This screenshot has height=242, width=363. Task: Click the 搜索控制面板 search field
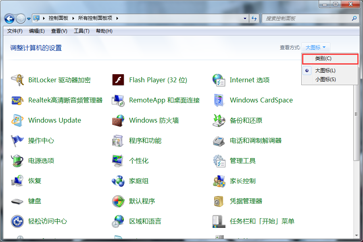coord(307,19)
